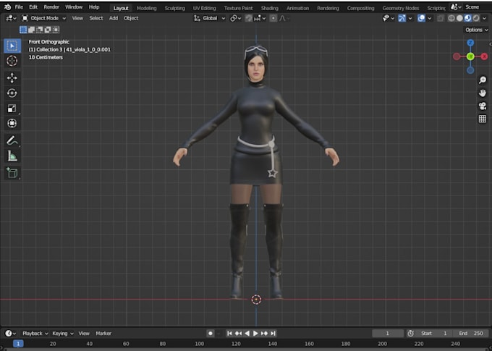Set selection mode to intersect

56,30
